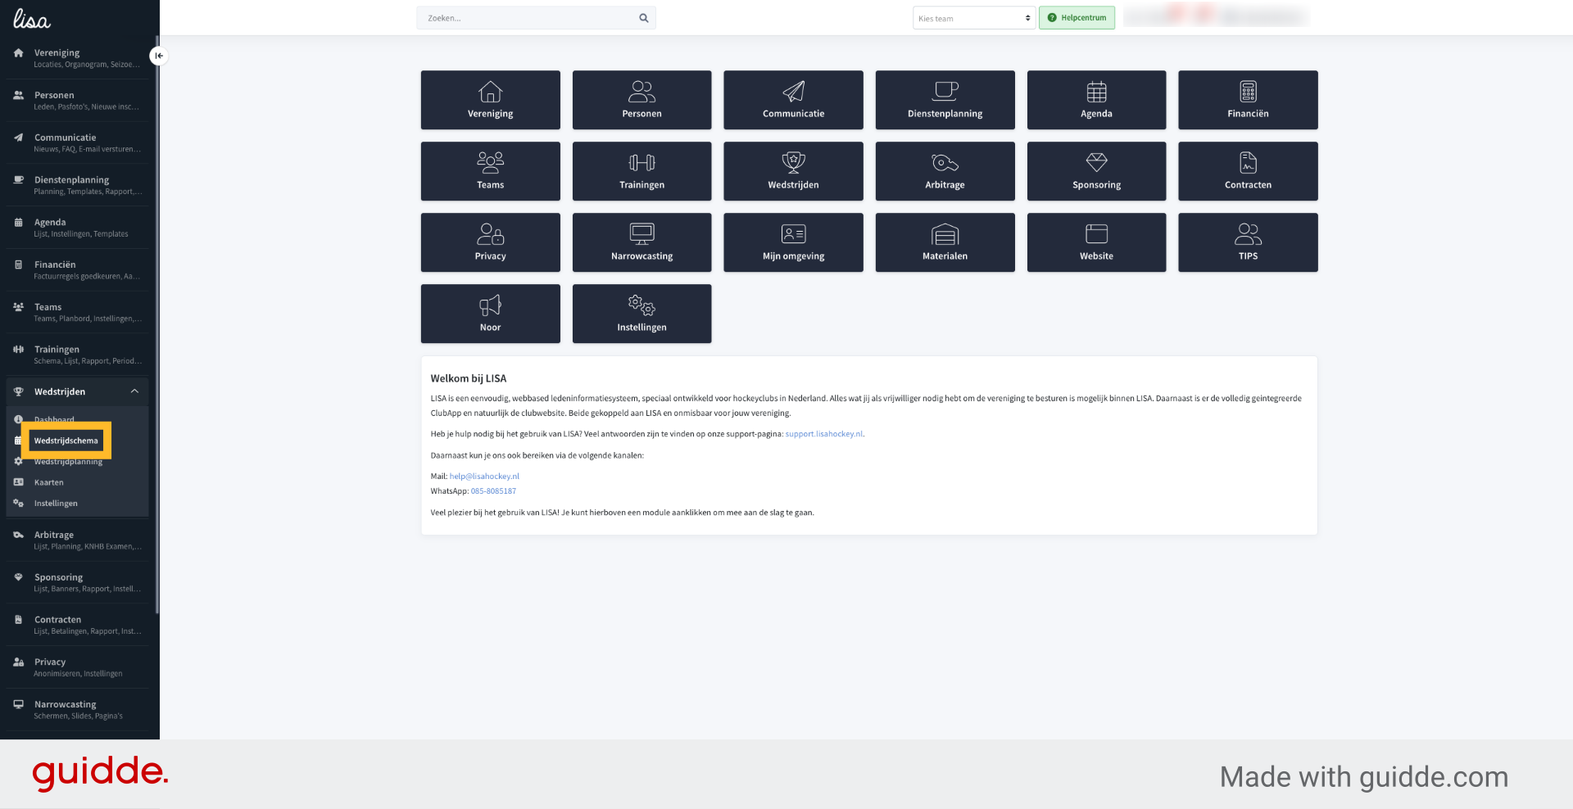Screen dimensions: 1573x809
Task: Collapse the sidebar with arrow button
Action: (x=159, y=56)
